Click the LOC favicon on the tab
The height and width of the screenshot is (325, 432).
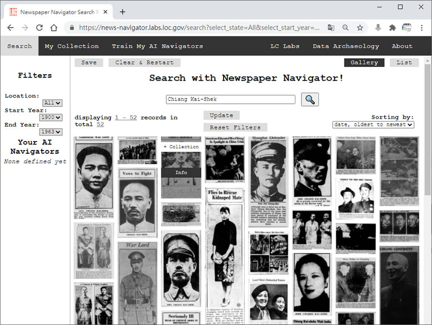[x=13, y=12]
